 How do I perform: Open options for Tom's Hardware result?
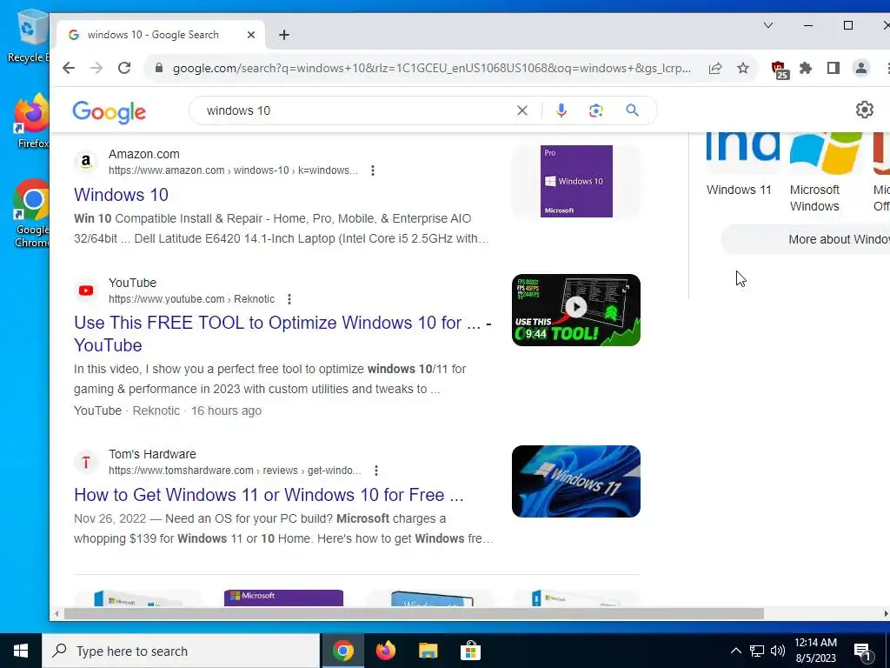click(x=376, y=471)
